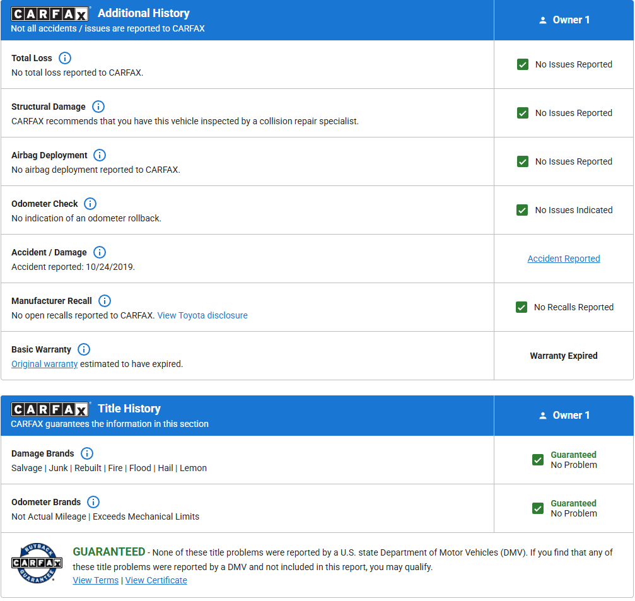Click the info icon beside Total Loss

click(65, 58)
